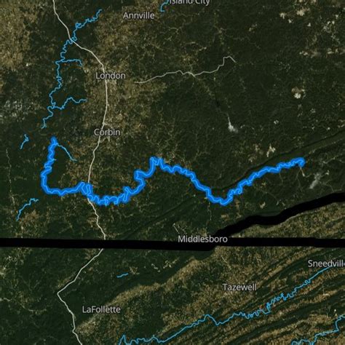Click the western tip of highlighted river
Viewport: 345px width, 345px height.
[54, 140]
